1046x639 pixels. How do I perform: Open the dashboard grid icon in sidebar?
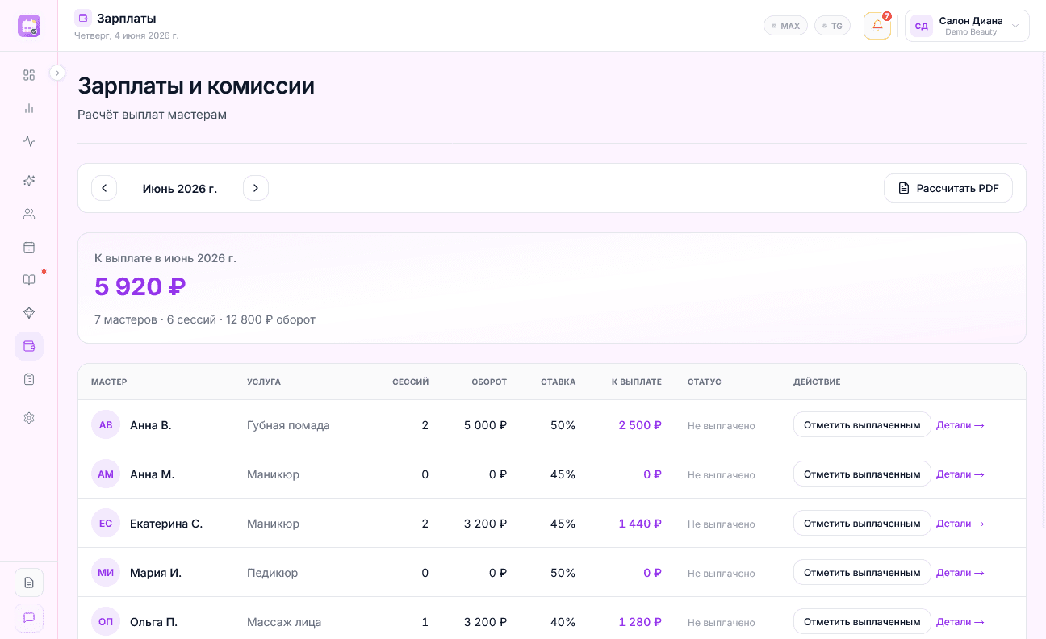(x=29, y=75)
